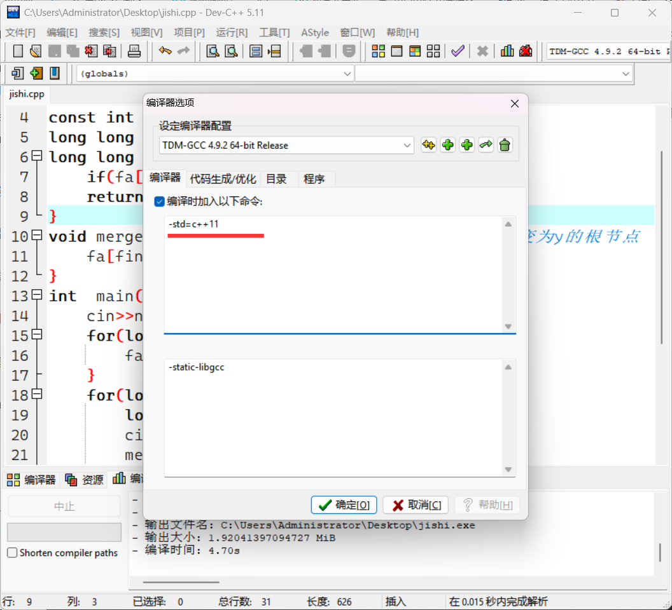Click the Profile Analysis chart icon
Image resolution: width=672 pixels, height=610 pixels.
[507, 51]
